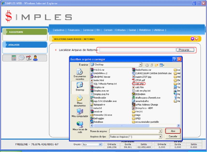Image resolution: width=207 pixels, height=152 pixels.
Task: Focus the Nome do arquivo text field
Action: 134,131
